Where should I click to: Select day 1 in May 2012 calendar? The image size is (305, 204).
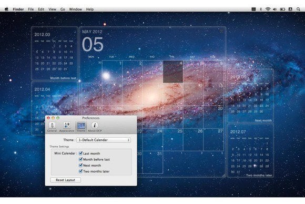click(x=112, y=72)
